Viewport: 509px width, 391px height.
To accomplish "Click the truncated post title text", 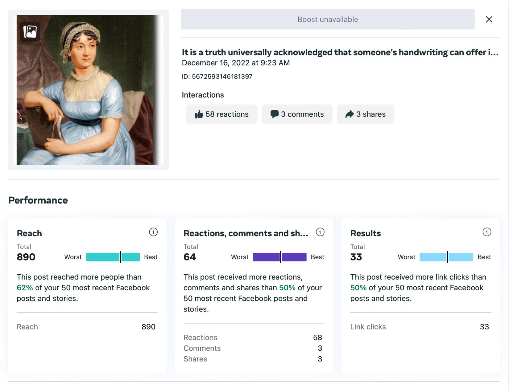I will click(x=340, y=52).
